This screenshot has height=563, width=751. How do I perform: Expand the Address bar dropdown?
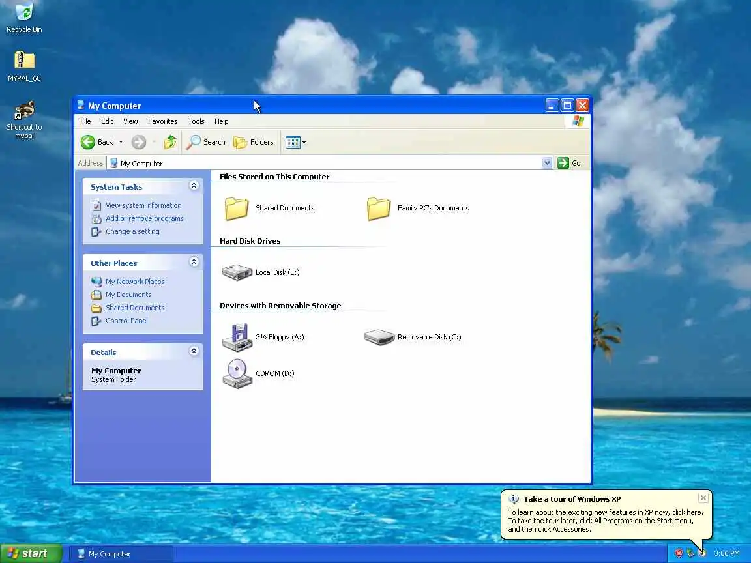point(547,163)
